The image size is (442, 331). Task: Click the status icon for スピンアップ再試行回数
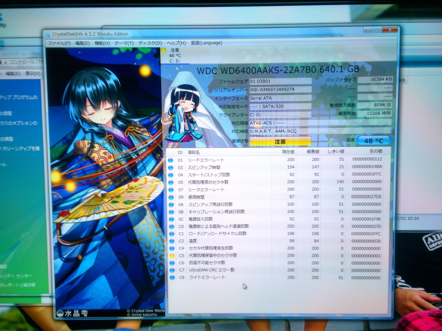coord(171,204)
